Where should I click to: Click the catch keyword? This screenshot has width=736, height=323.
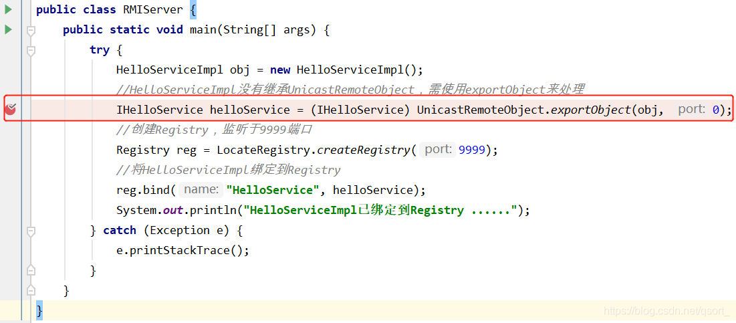click(120, 230)
